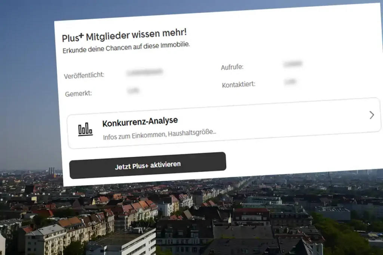Select the Veröffentlicht label
The width and height of the screenshot is (383, 255).
tap(84, 75)
